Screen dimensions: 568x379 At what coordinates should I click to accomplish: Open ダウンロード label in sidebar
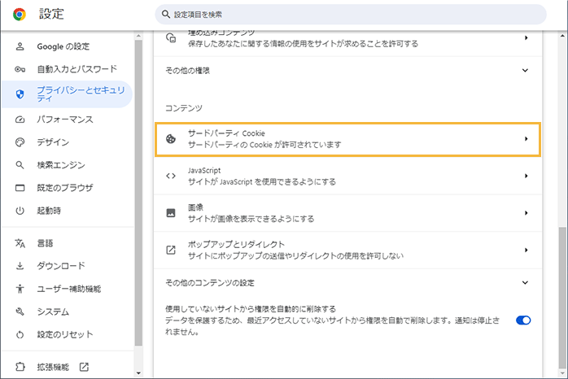coord(61,266)
